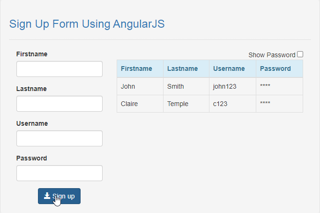Click the Sign Up Form Using AngularJS heading
The height and width of the screenshot is (213, 320).
[87, 24]
